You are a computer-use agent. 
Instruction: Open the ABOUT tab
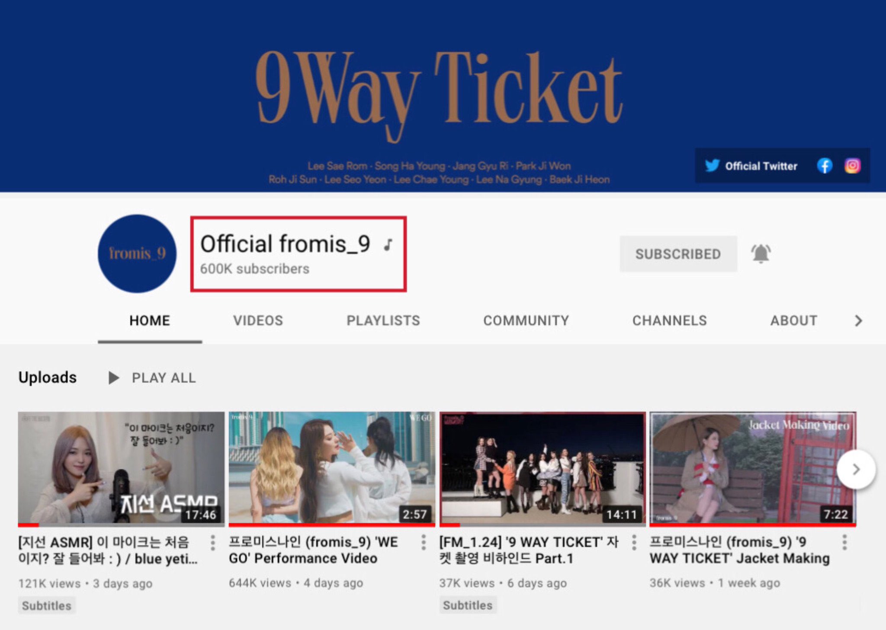(793, 320)
